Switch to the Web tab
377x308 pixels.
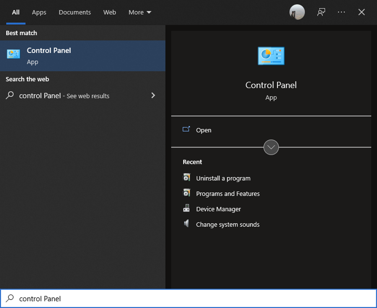[x=110, y=12]
